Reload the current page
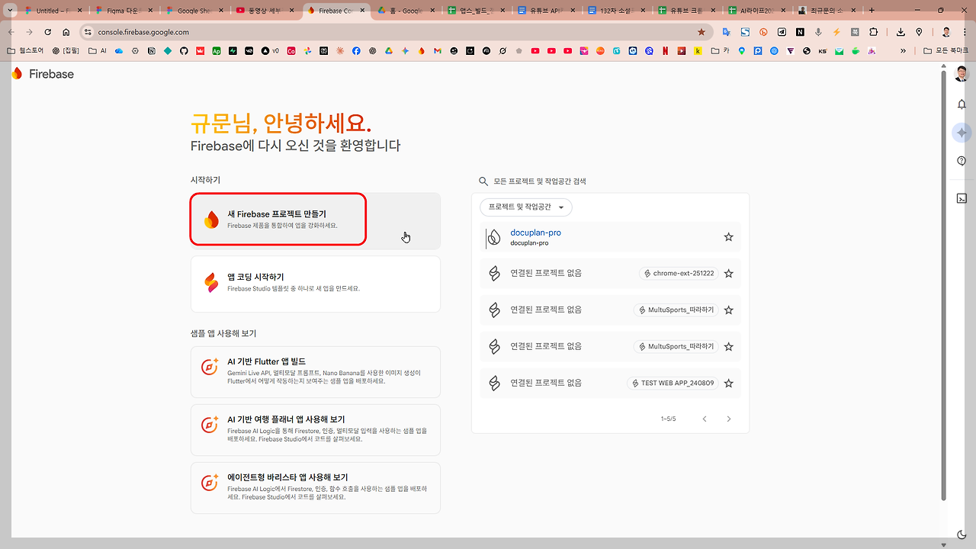 point(48,32)
